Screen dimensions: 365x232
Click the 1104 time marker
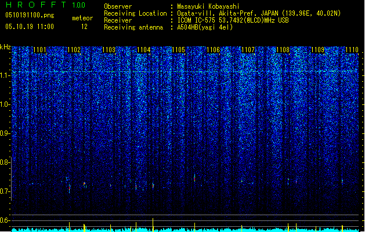click(x=144, y=50)
